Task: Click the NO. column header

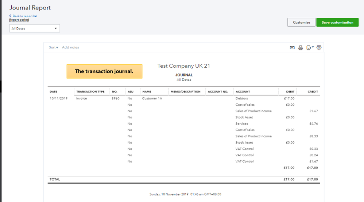Action: click(115, 91)
